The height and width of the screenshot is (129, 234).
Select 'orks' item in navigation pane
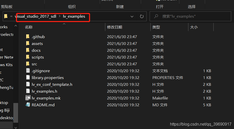click(4, 27)
